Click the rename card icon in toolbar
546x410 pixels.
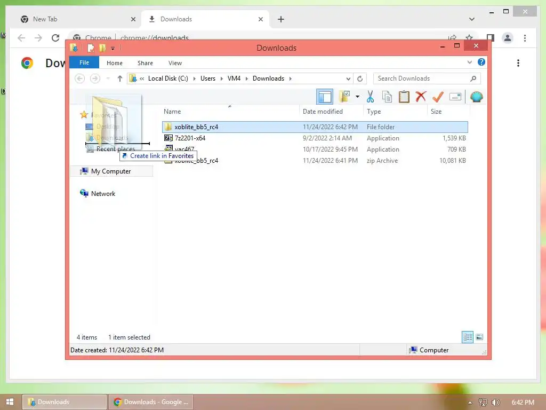(455, 97)
